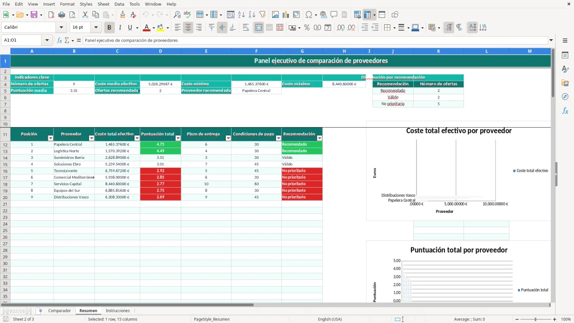Click the Select Function sigma button
574x323 pixels.
click(66, 40)
